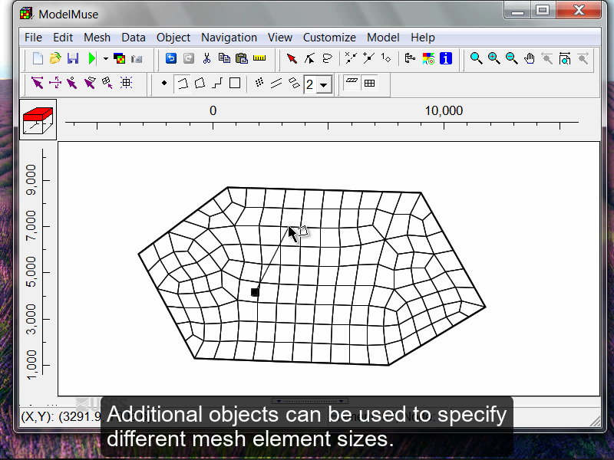Select the Create Rectangle Object tool
Screen dimensions: 614x460
coord(234,84)
